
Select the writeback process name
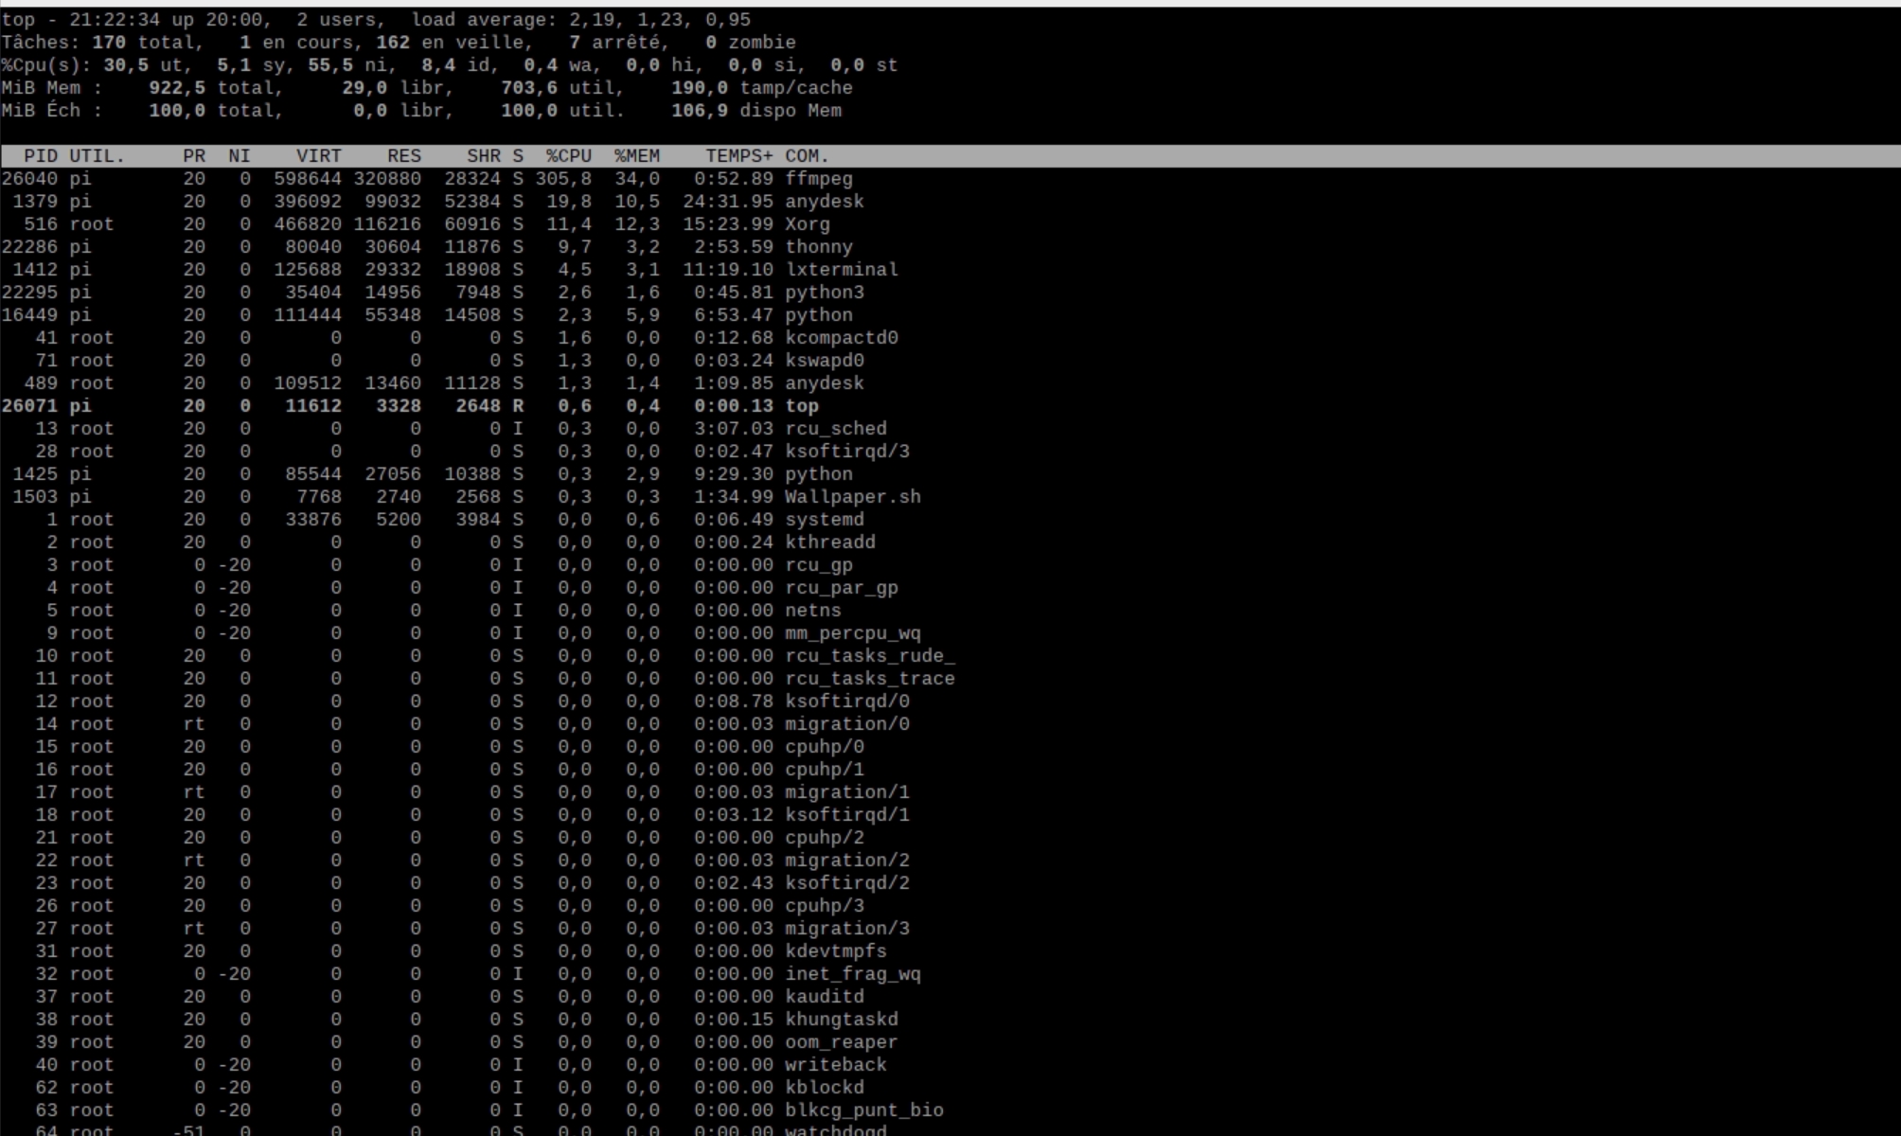[x=836, y=1065]
